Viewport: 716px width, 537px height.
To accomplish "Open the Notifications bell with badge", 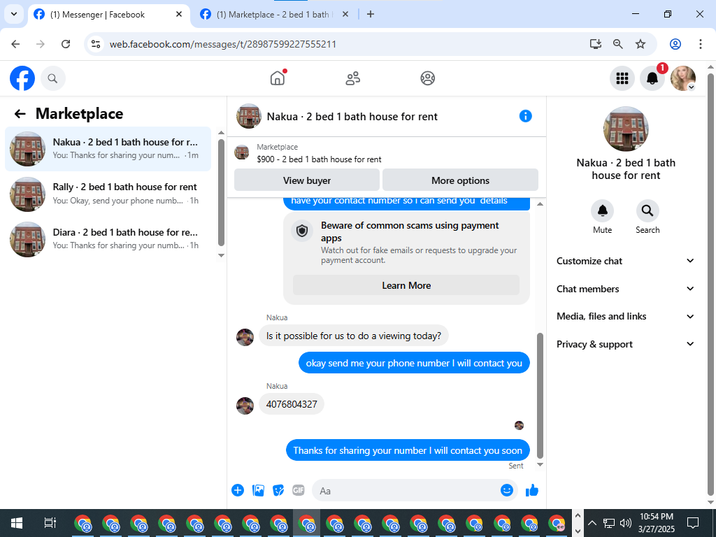I will (x=652, y=78).
